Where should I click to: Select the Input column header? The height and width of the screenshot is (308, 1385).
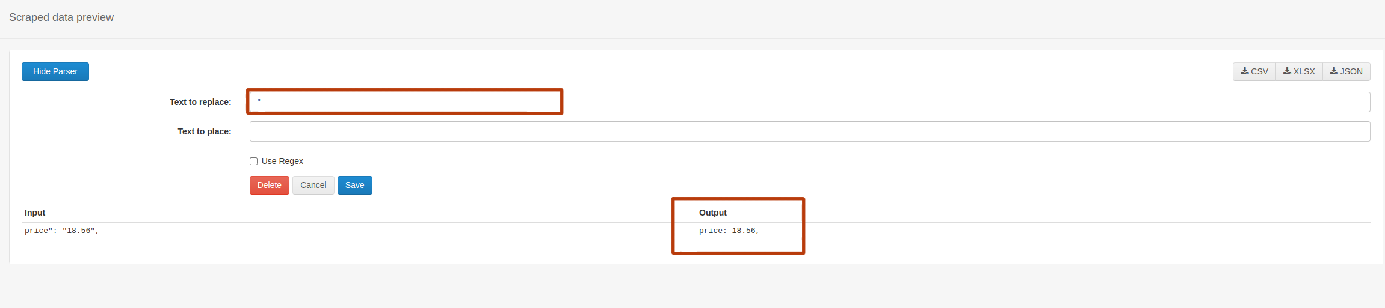[x=35, y=213]
